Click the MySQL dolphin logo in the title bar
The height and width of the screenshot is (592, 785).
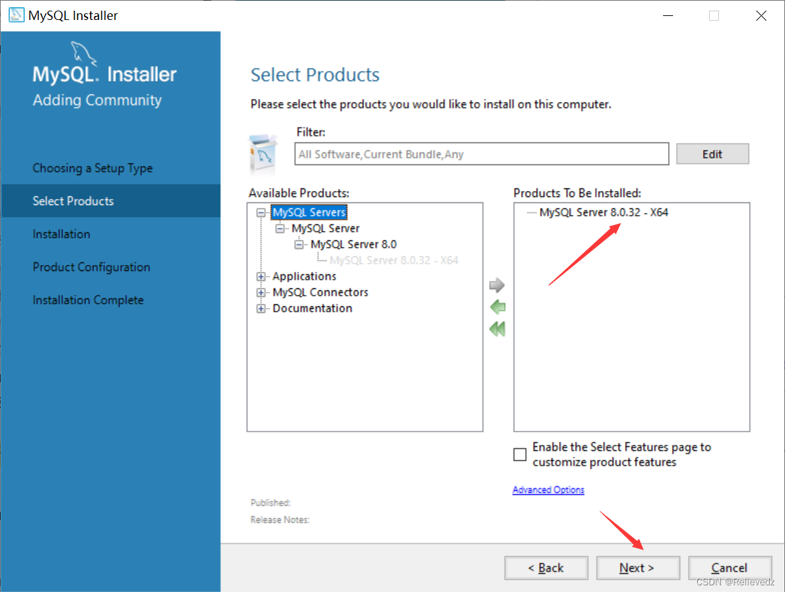point(15,14)
